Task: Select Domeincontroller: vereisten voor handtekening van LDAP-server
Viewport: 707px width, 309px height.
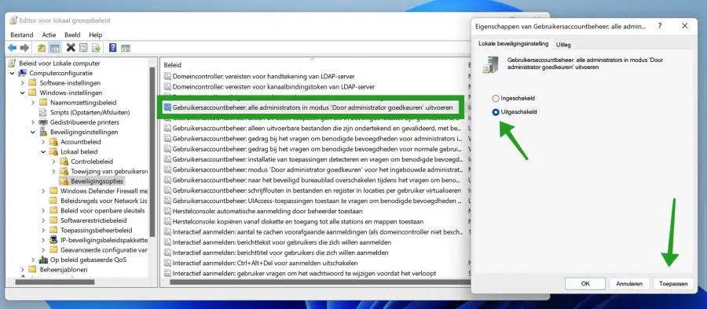Action: tap(263, 77)
